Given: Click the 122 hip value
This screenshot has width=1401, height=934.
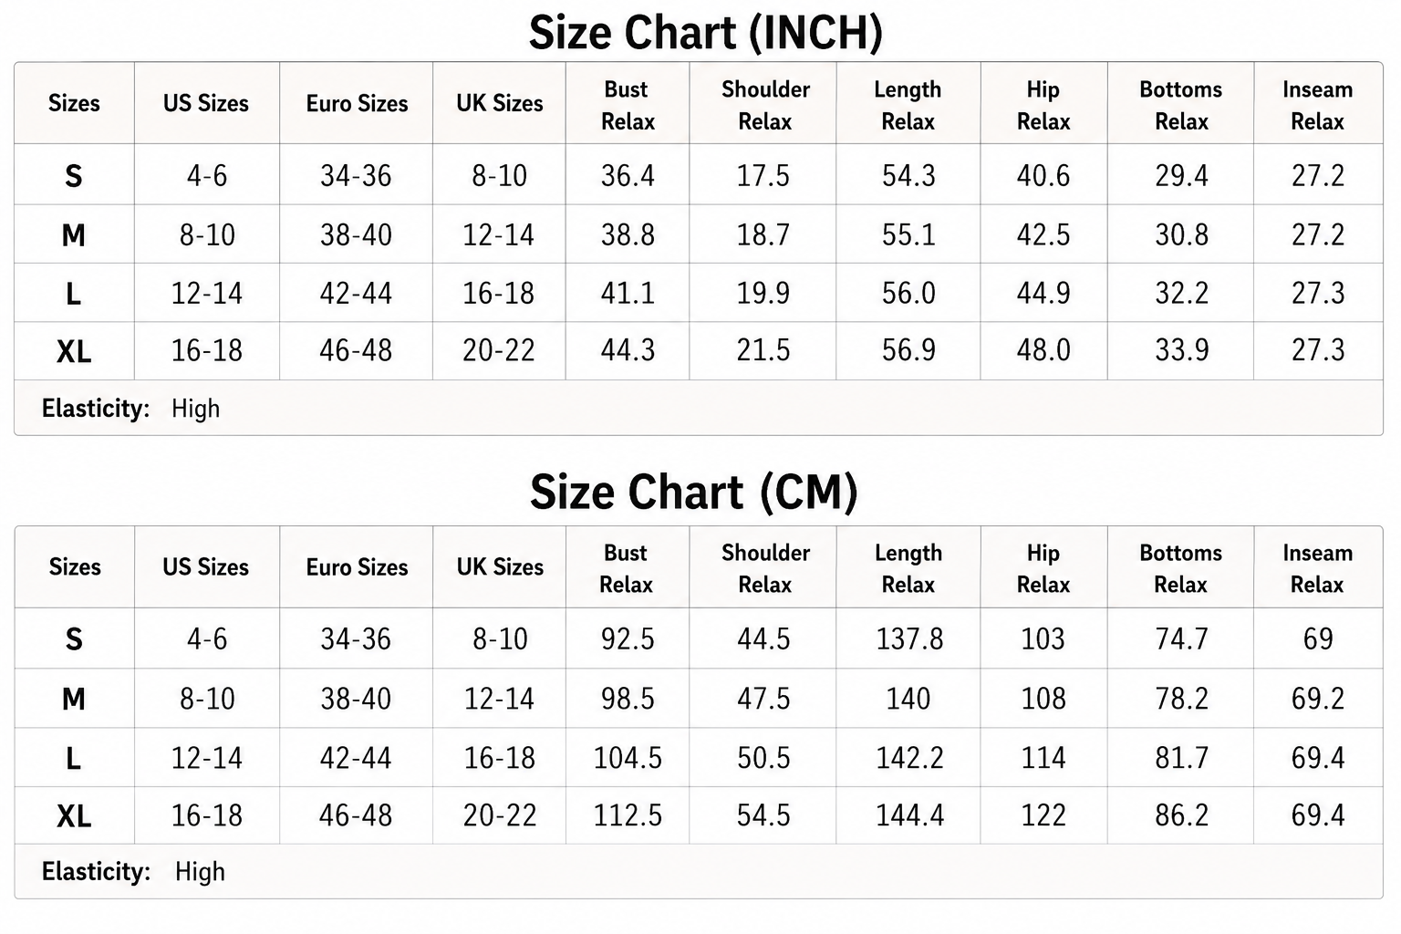Looking at the screenshot, I should pos(1043,815).
